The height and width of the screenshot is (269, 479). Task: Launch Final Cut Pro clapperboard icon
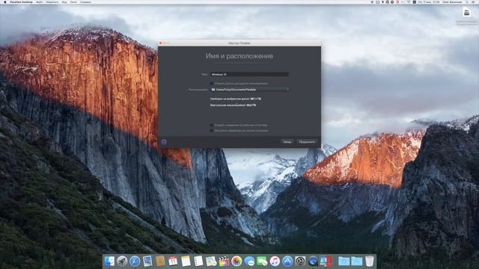click(224, 262)
